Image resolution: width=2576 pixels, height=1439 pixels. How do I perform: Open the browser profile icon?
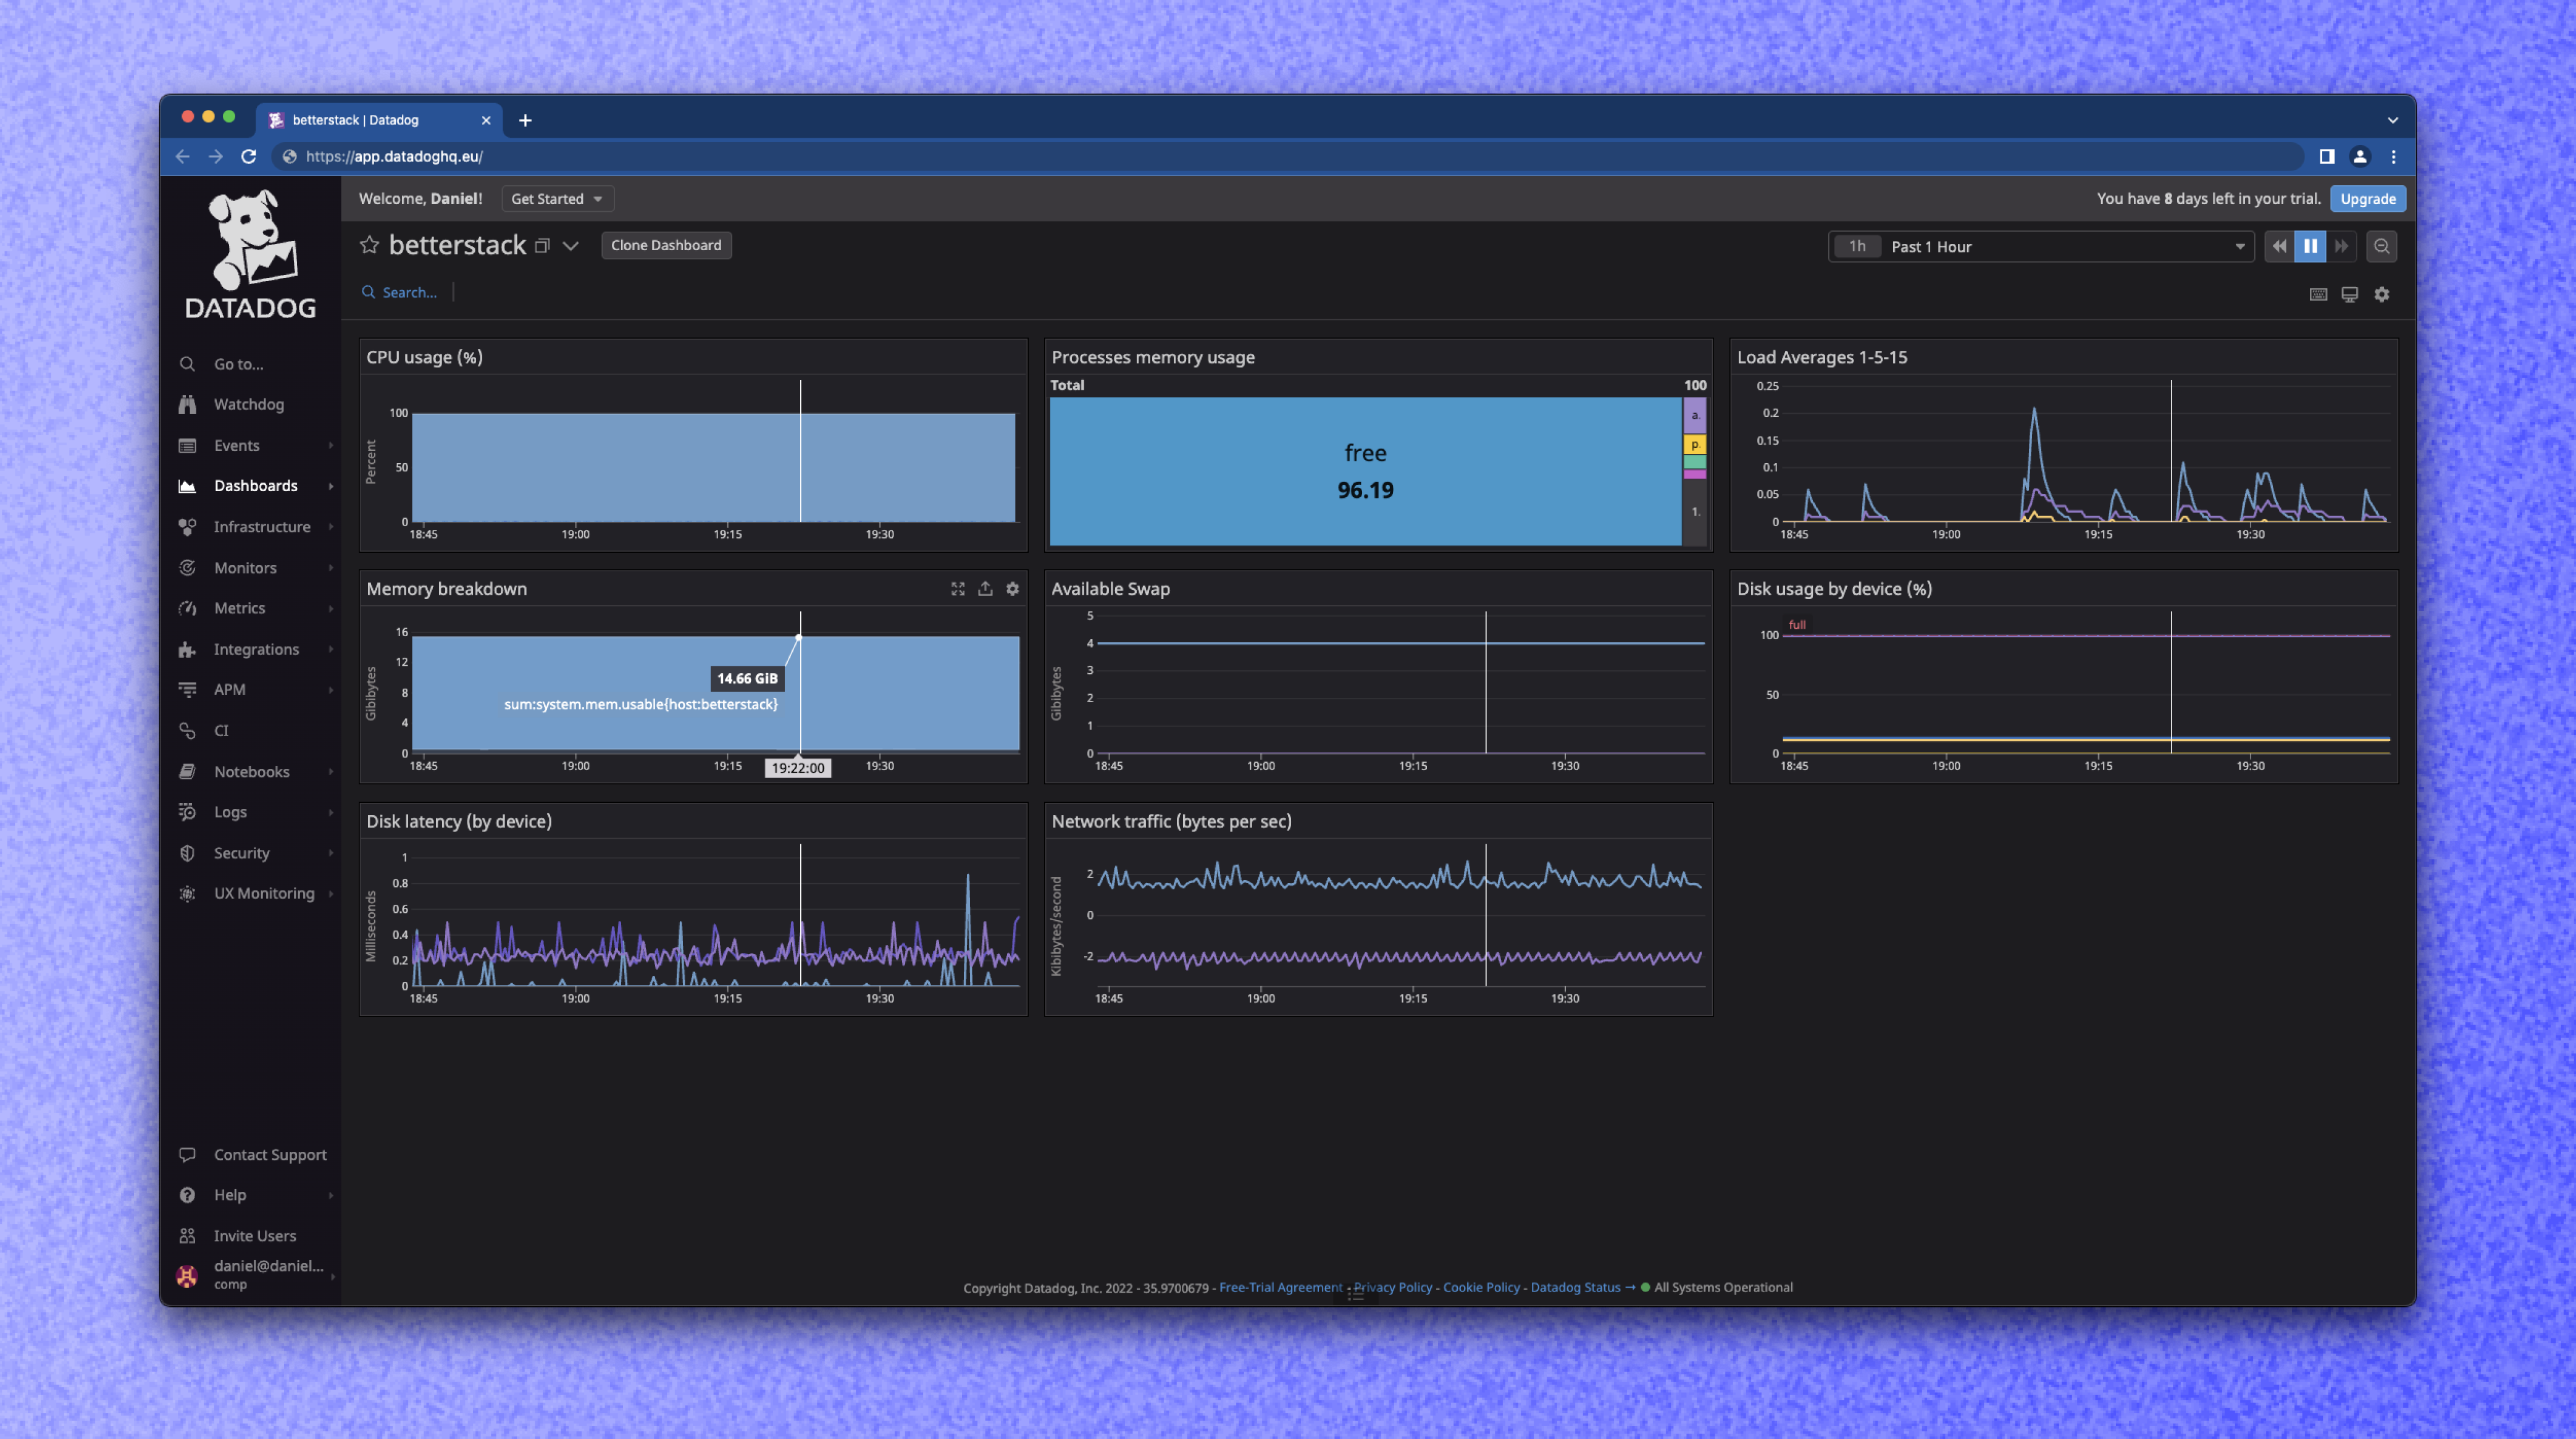pos(2360,156)
